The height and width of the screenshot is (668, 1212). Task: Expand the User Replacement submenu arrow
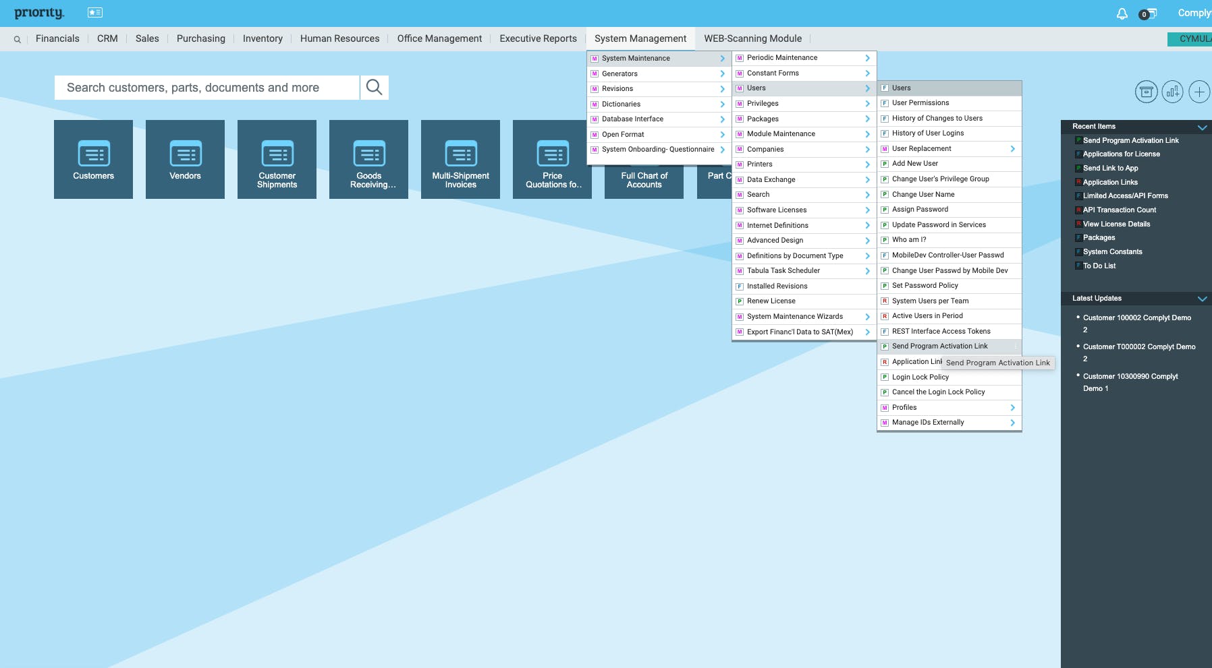coord(1012,149)
